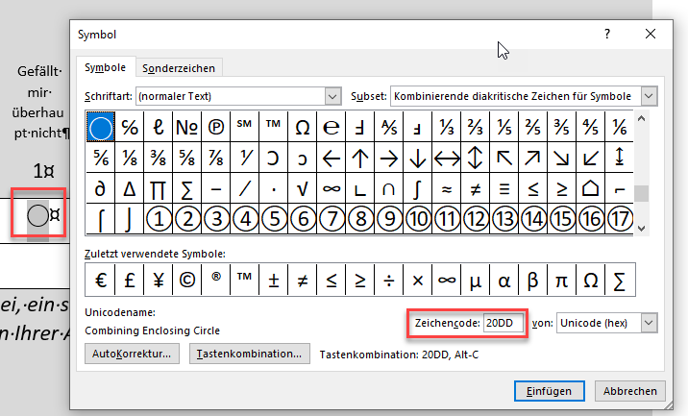Select the intersection symbol
The width and height of the screenshot is (688, 416).
[389, 188]
